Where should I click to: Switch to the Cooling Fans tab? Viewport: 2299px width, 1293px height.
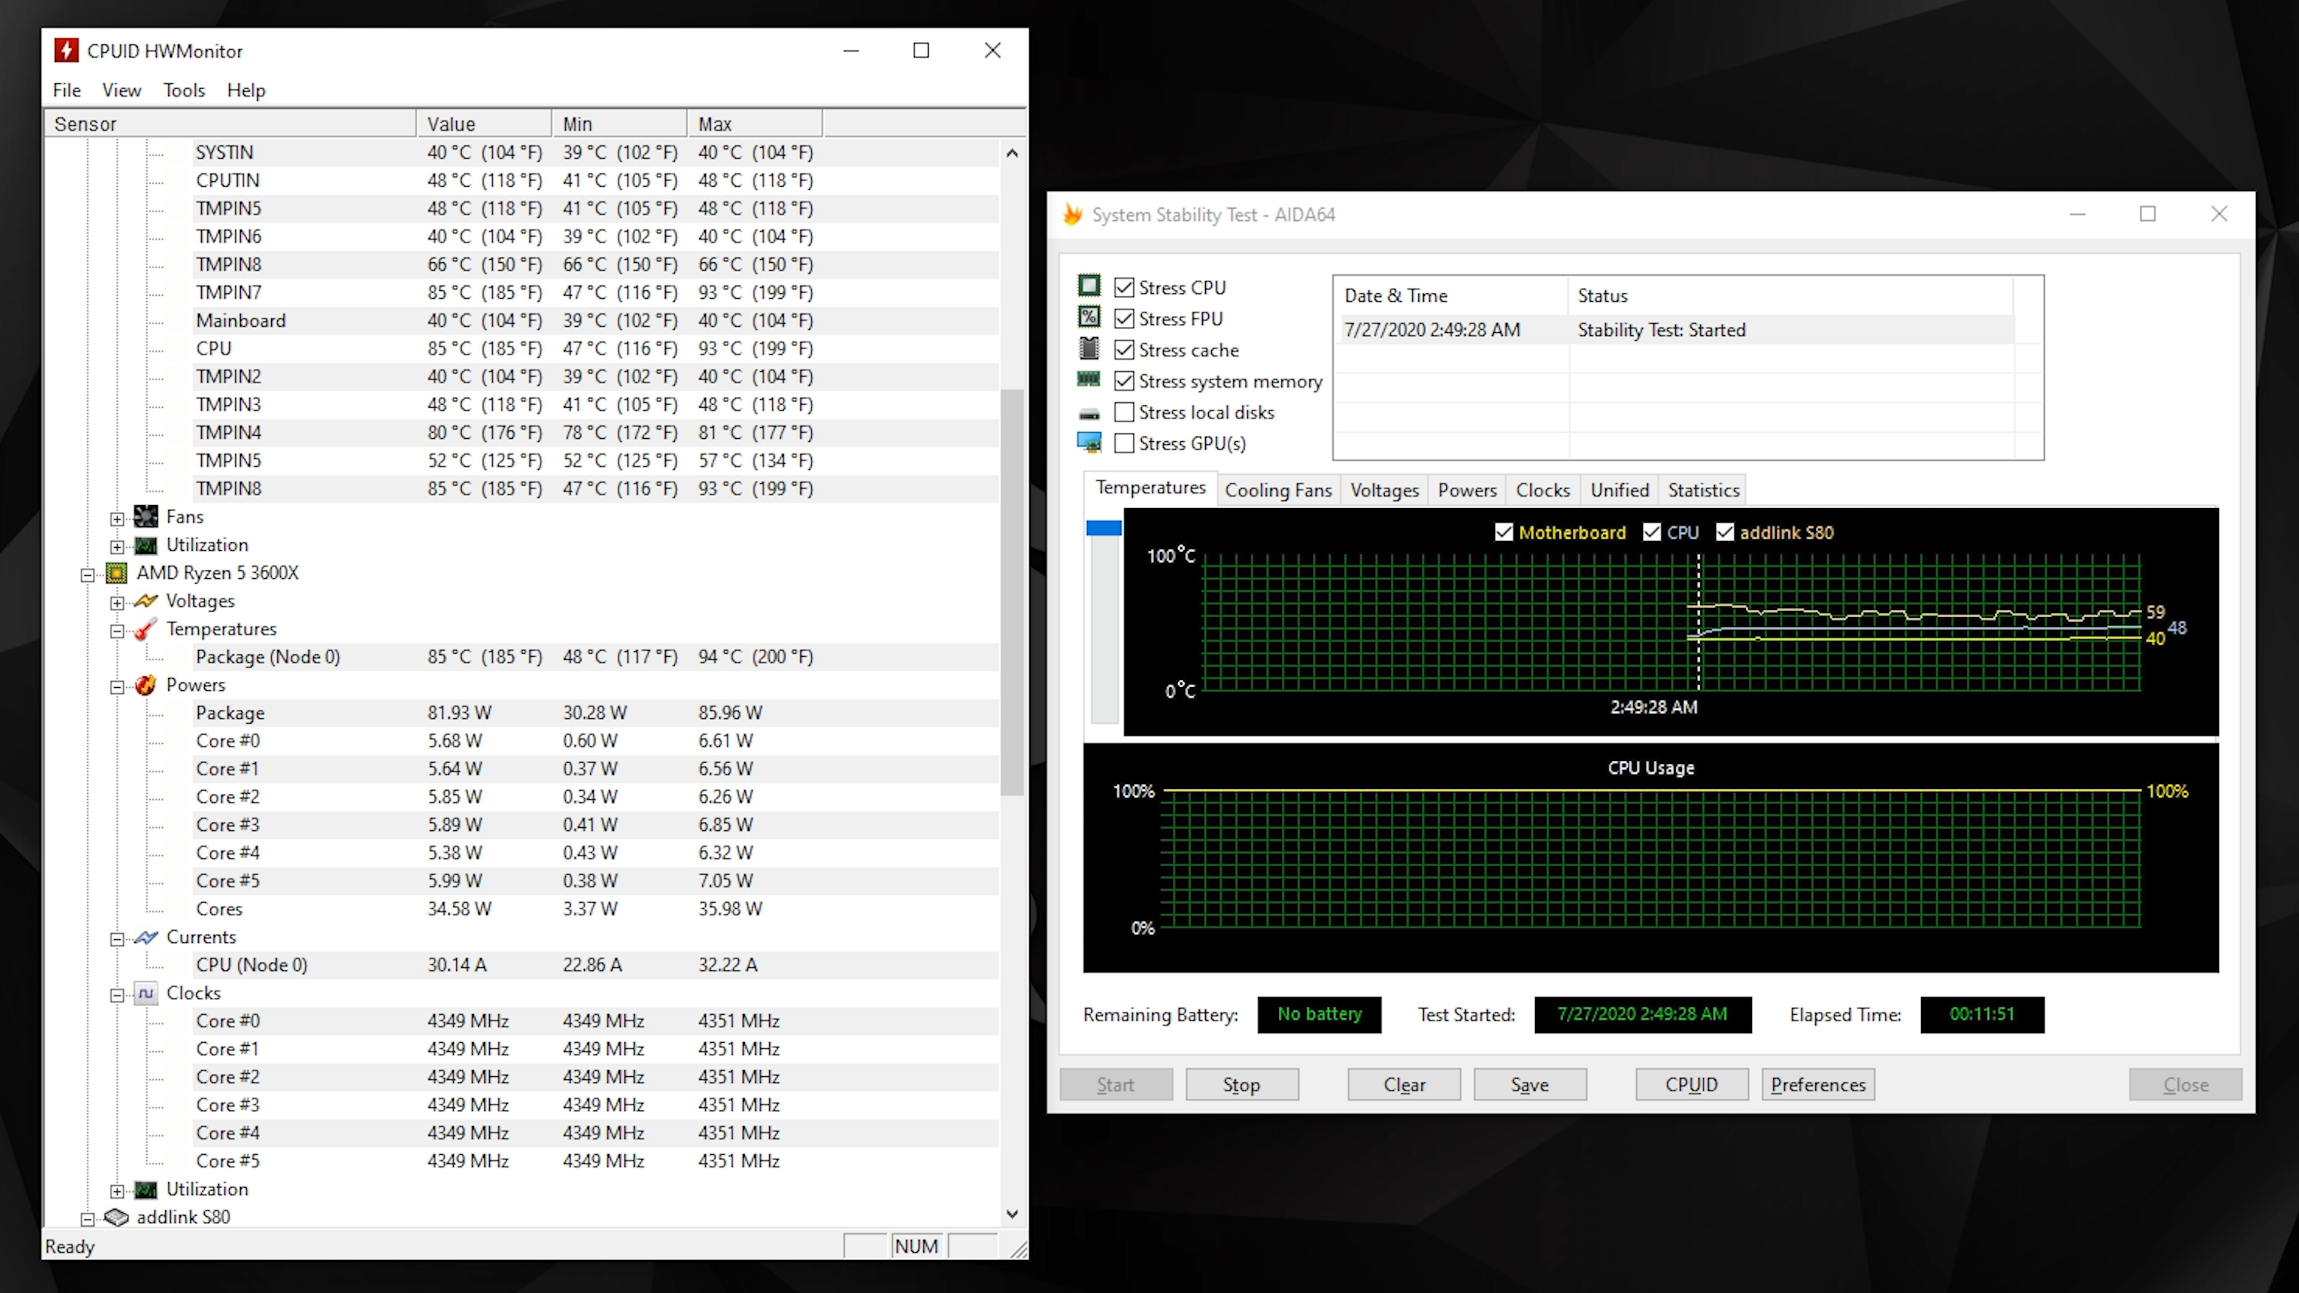click(x=1278, y=490)
